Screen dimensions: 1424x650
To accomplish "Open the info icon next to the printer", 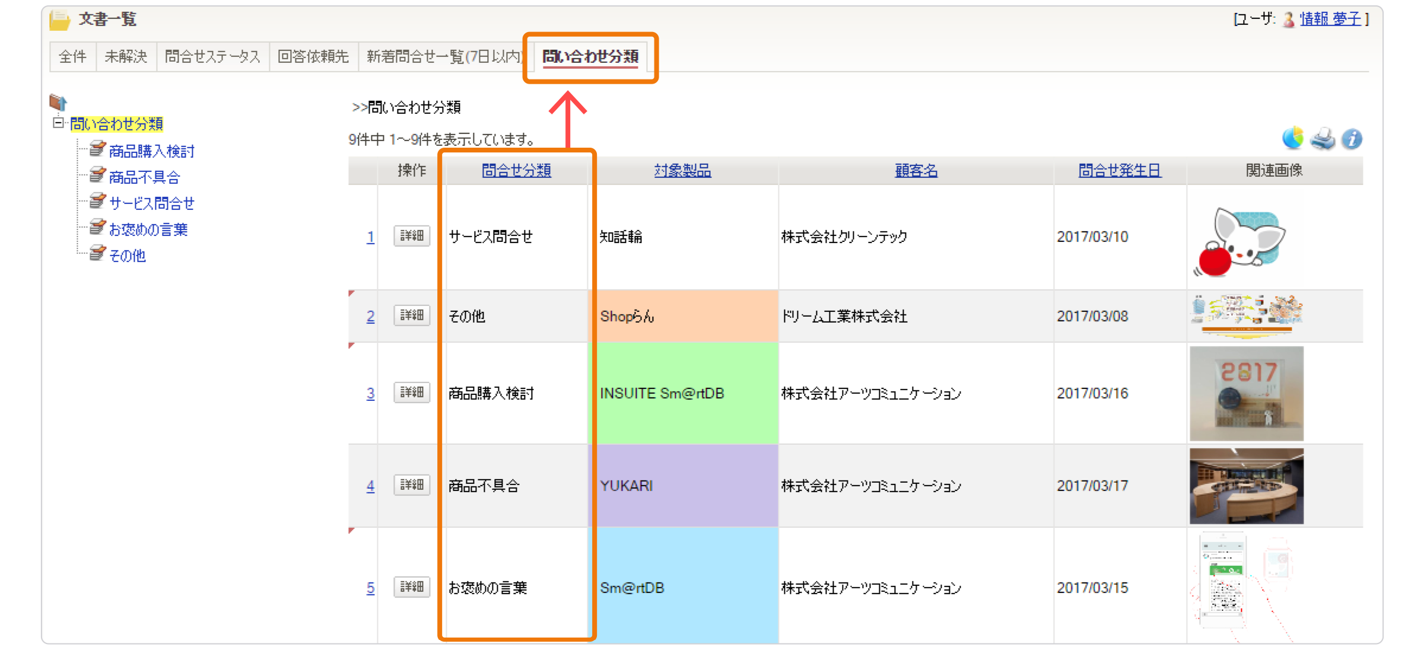I will pyautogui.click(x=1352, y=138).
